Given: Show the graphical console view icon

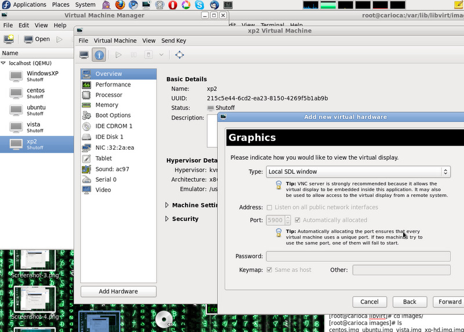Looking at the screenshot, I should point(85,55).
